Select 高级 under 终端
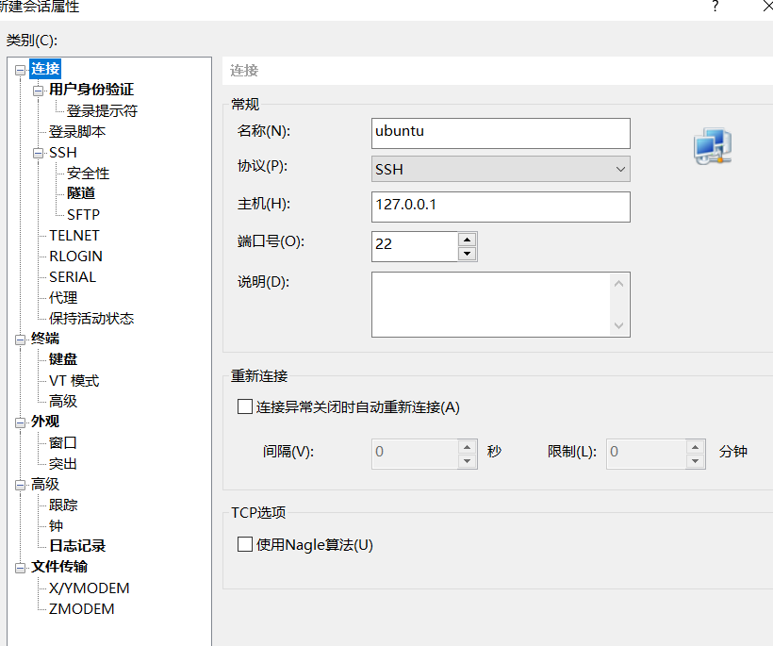773x646 pixels. tap(63, 401)
